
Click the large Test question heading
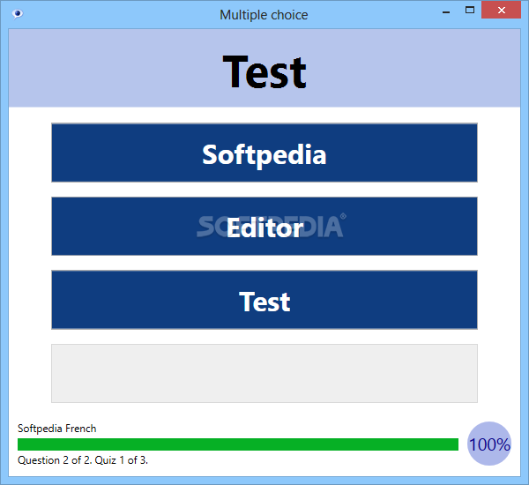(264, 72)
